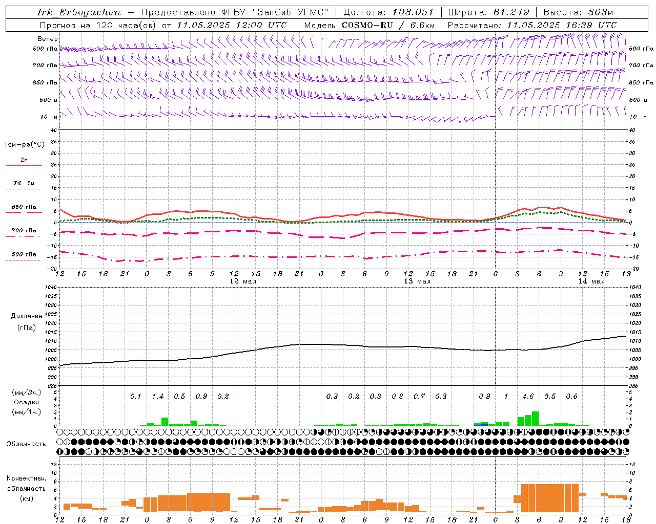Click the Irk_Erbogachen station title
Image resolution: width=656 pixels, height=524 pixels.
79,12
